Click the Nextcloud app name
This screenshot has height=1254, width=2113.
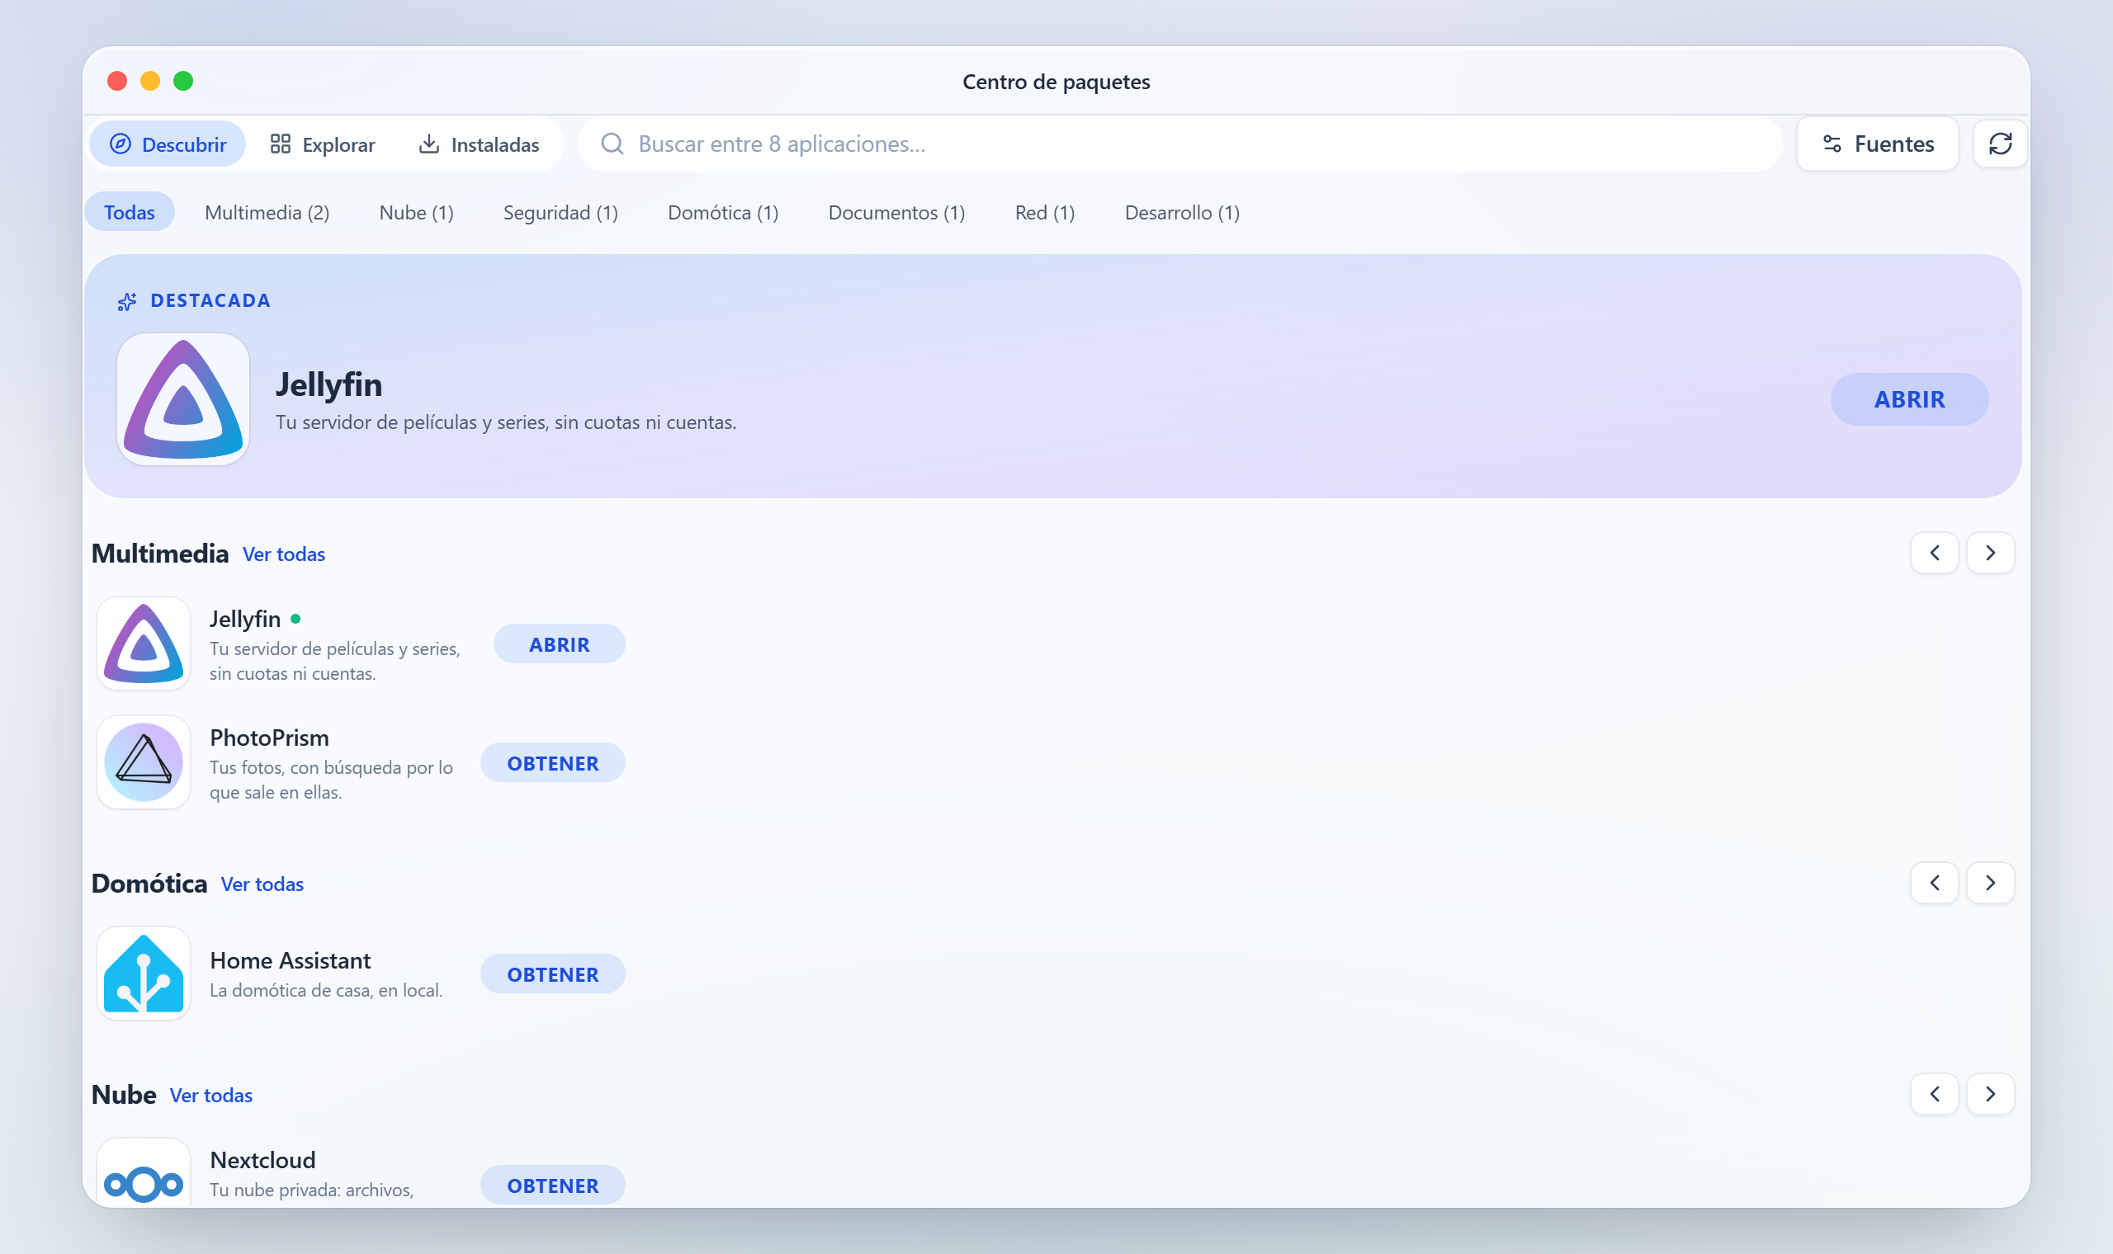tap(262, 1160)
